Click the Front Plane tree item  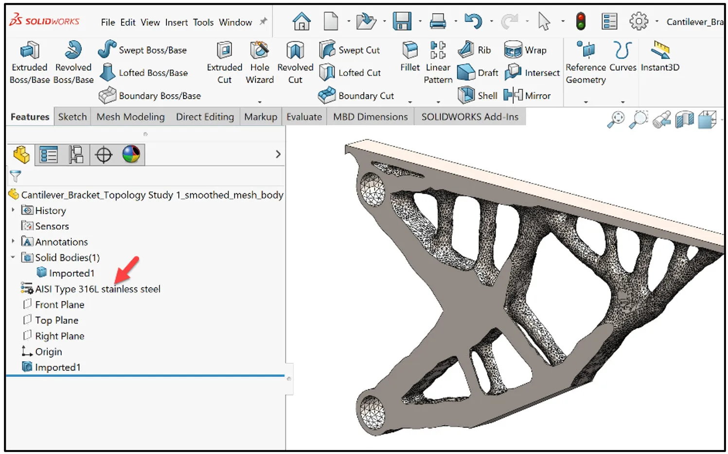pos(59,304)
